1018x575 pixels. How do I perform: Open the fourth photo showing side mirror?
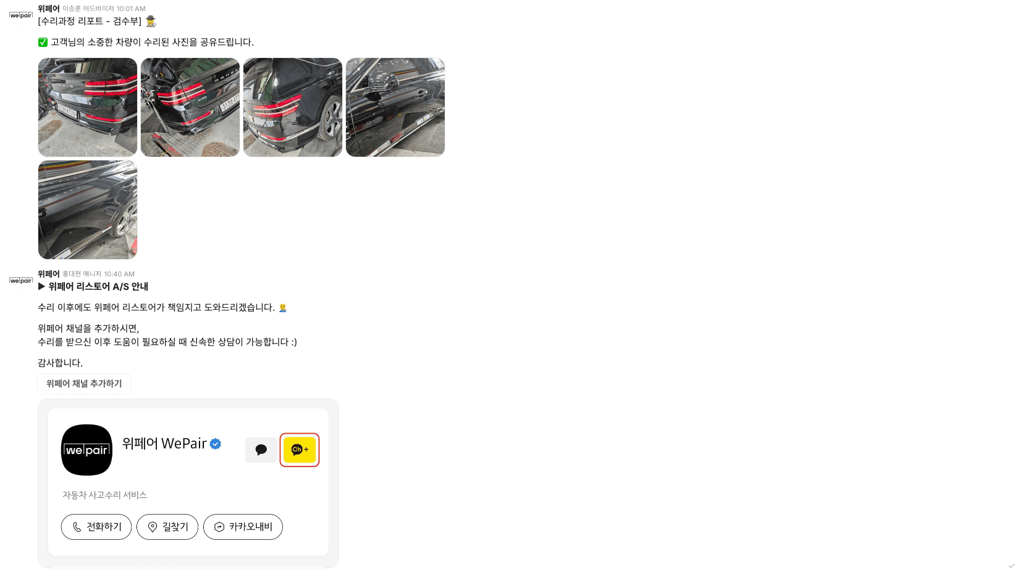click(x=395, y=107)
